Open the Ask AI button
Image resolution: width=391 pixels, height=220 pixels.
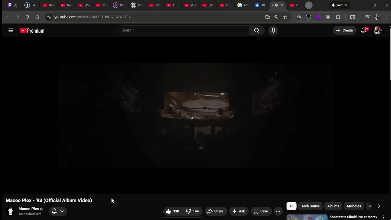point(239,211)
